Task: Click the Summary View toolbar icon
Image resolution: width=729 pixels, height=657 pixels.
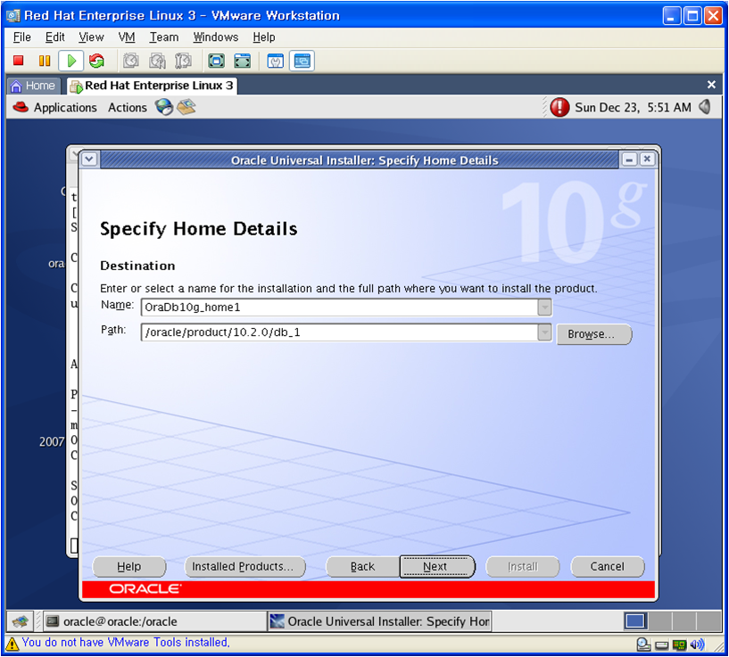Action: pyautogui.click(x=276, y=61)
